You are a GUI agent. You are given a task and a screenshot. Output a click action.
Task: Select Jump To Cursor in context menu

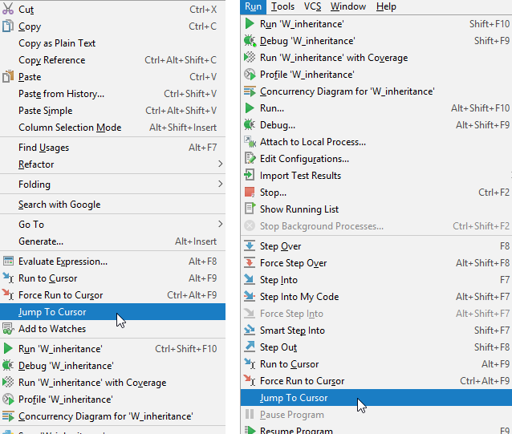tap(112, 311)
